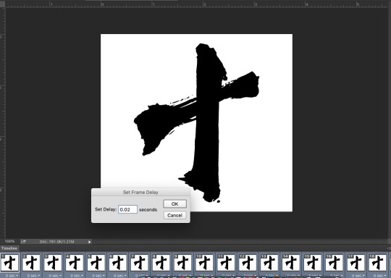
Task: Open frame 18 delay time dropdown
Action: pyautogui.click(x=379, y=276)
